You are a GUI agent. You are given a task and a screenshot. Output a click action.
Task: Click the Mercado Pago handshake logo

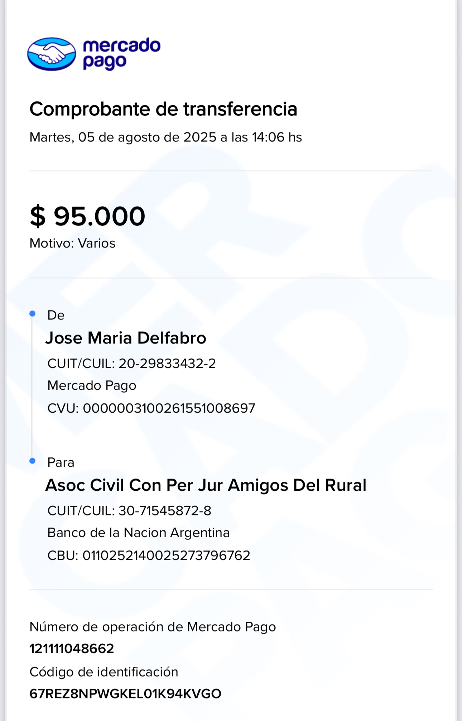[x=52, y=54]
